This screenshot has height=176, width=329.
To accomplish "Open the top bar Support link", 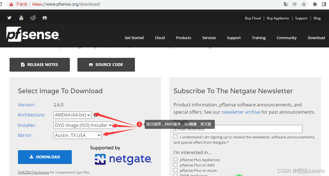I will [x=301, y=18].
